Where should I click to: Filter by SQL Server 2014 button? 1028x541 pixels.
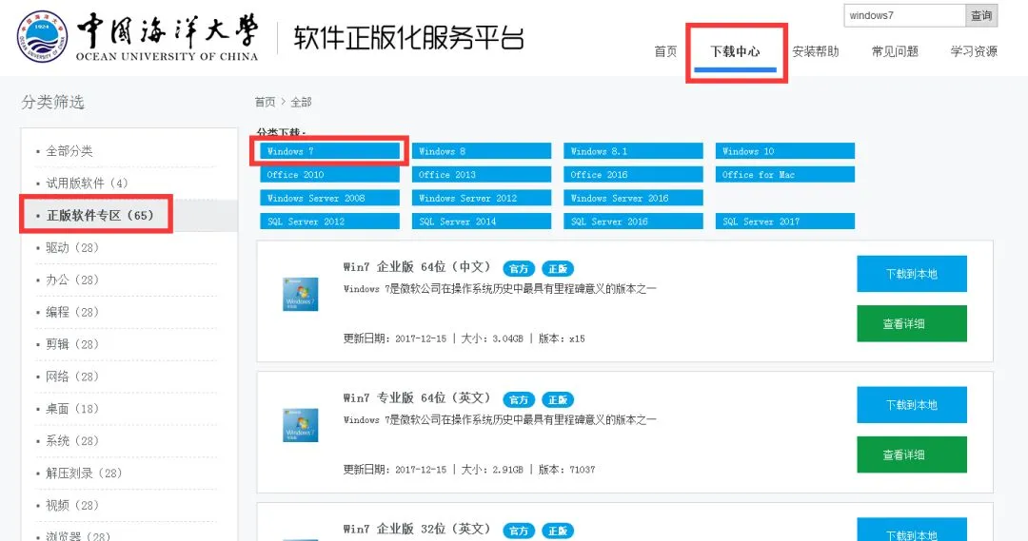point(482,222)
